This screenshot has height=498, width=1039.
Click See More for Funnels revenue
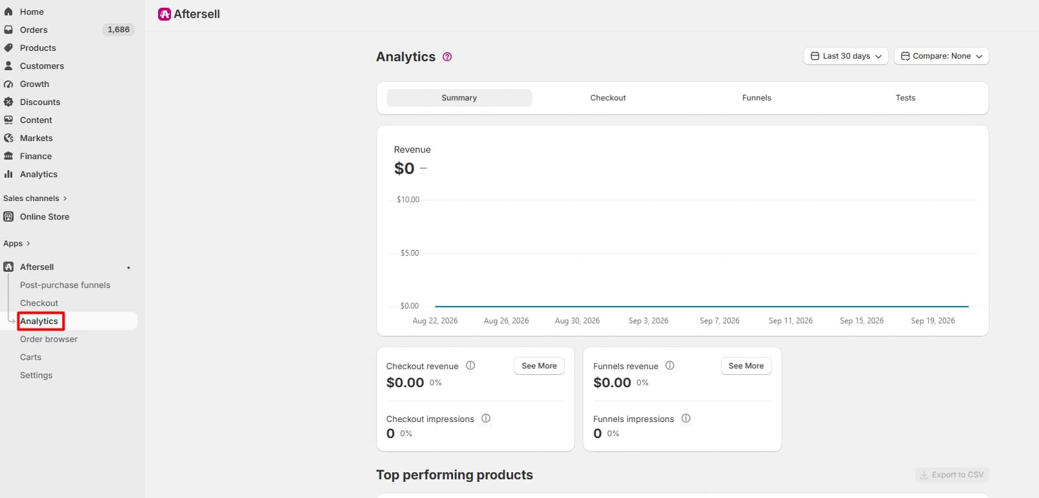pyautogui.click(x=746, y=366)
